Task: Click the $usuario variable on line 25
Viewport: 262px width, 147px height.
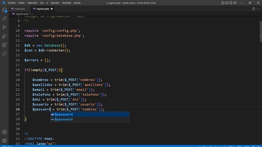Action: pyautogui.click(x=40, y=105)
